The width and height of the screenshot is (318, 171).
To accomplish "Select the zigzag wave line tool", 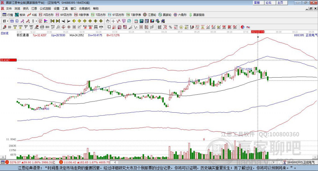I will pyautogui.click(x=135, y=27).
